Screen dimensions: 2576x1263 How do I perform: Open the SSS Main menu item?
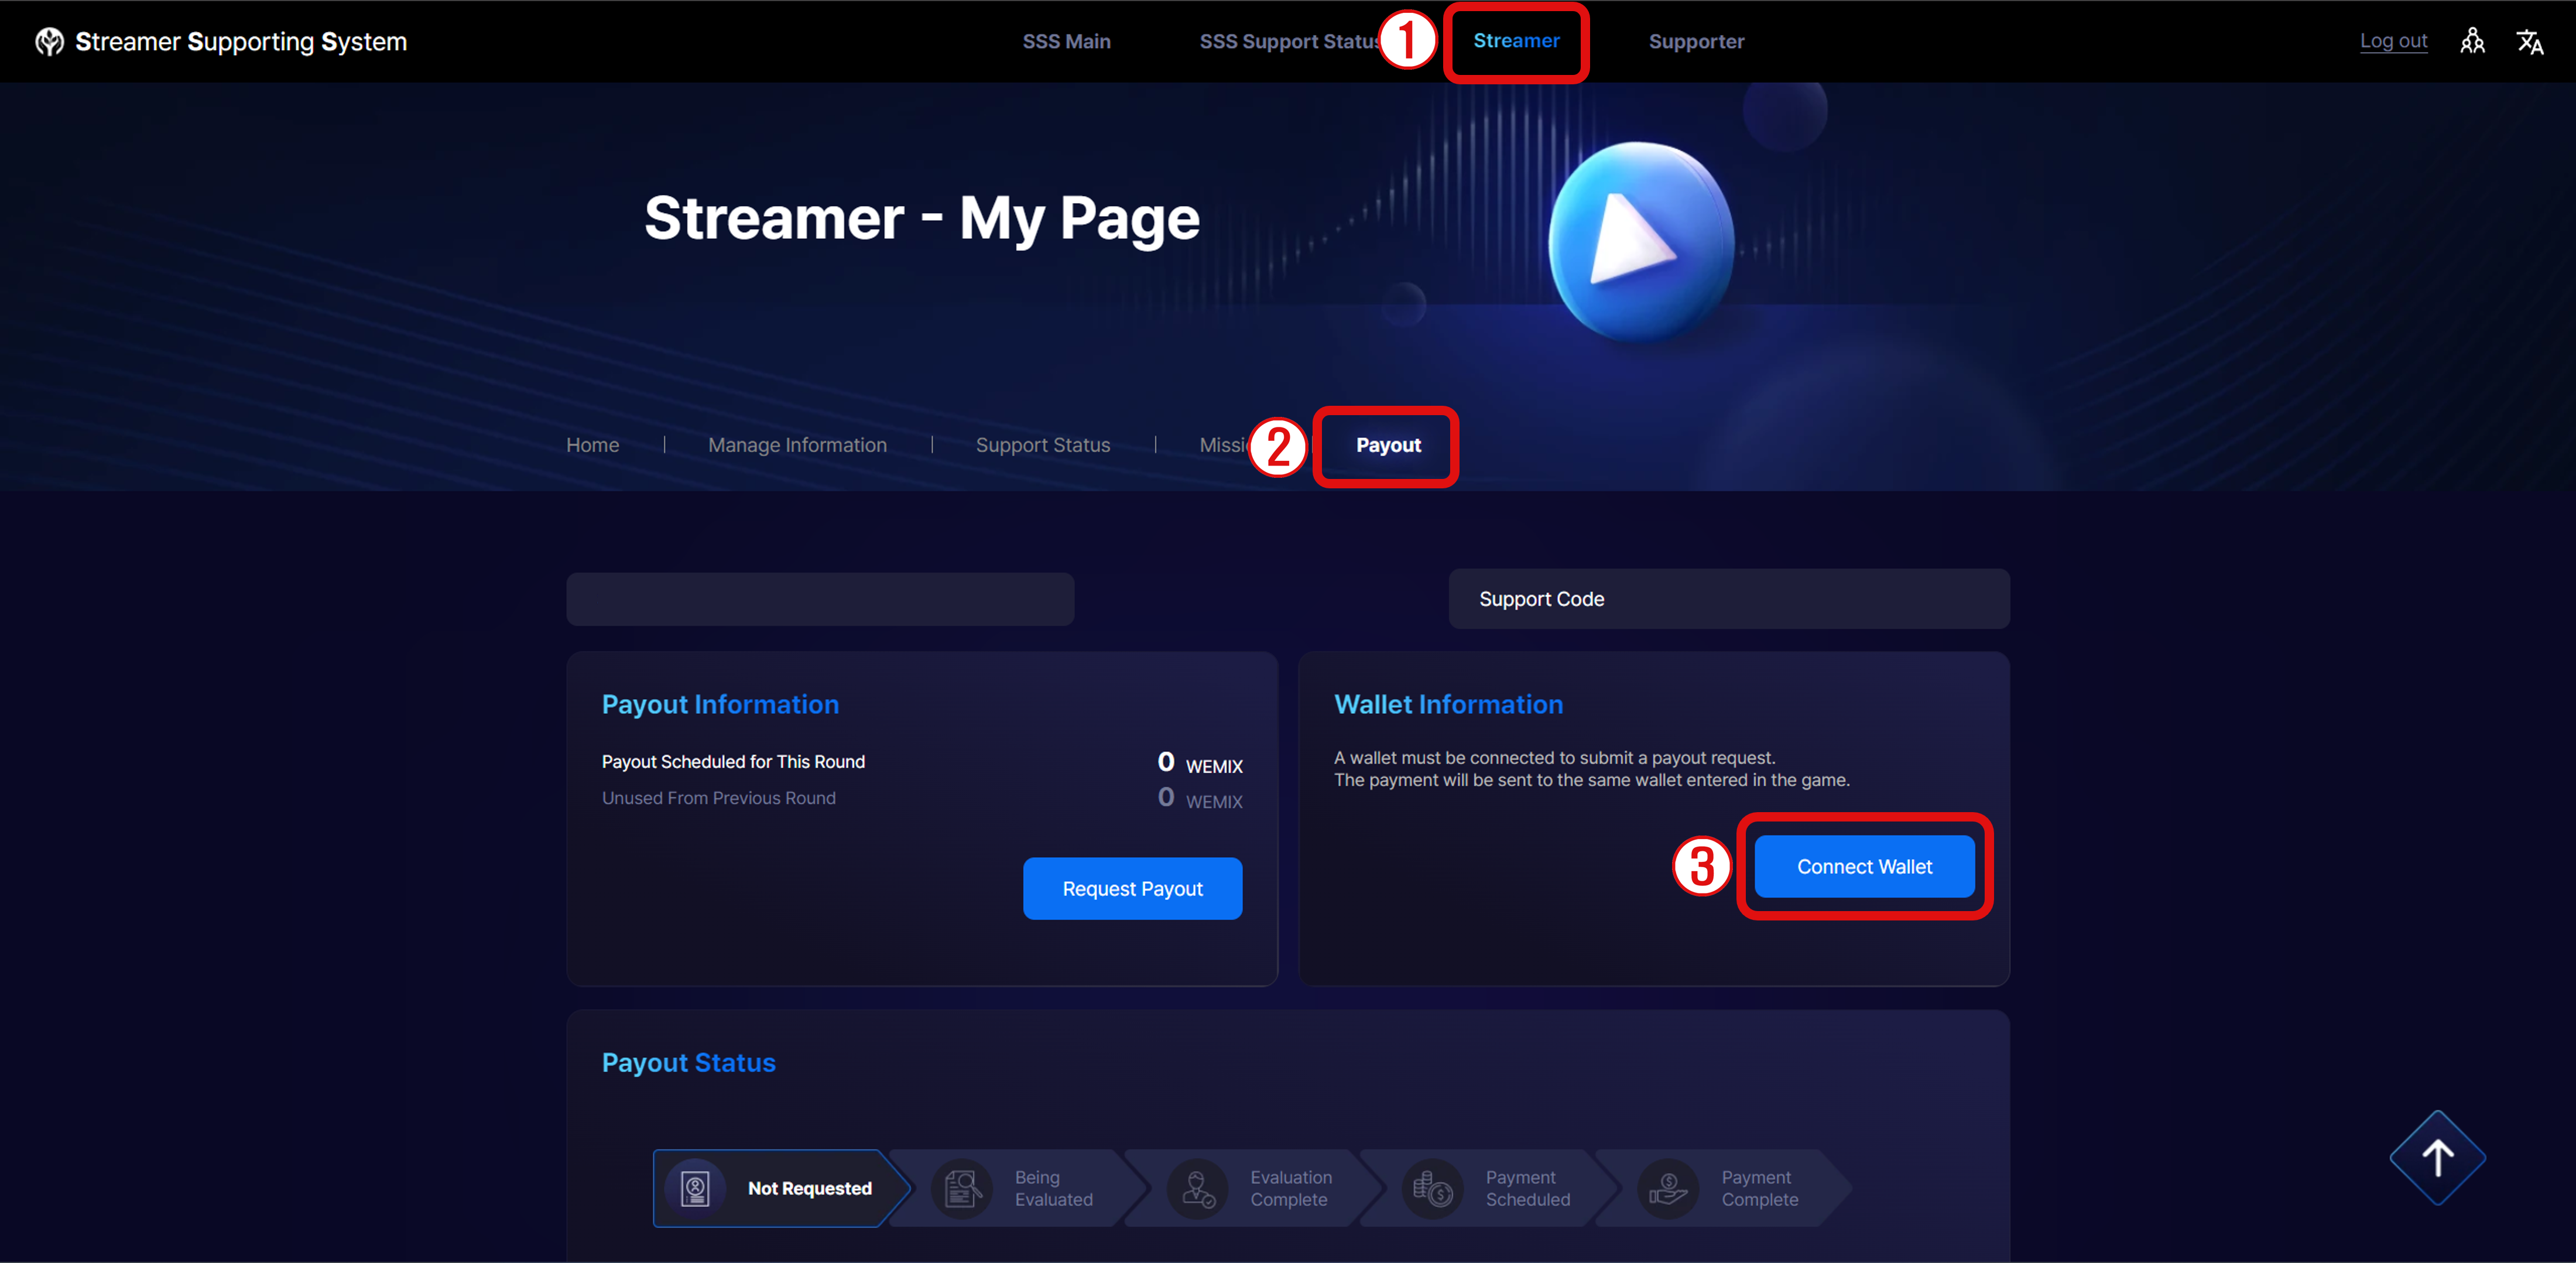point(1066,41)
